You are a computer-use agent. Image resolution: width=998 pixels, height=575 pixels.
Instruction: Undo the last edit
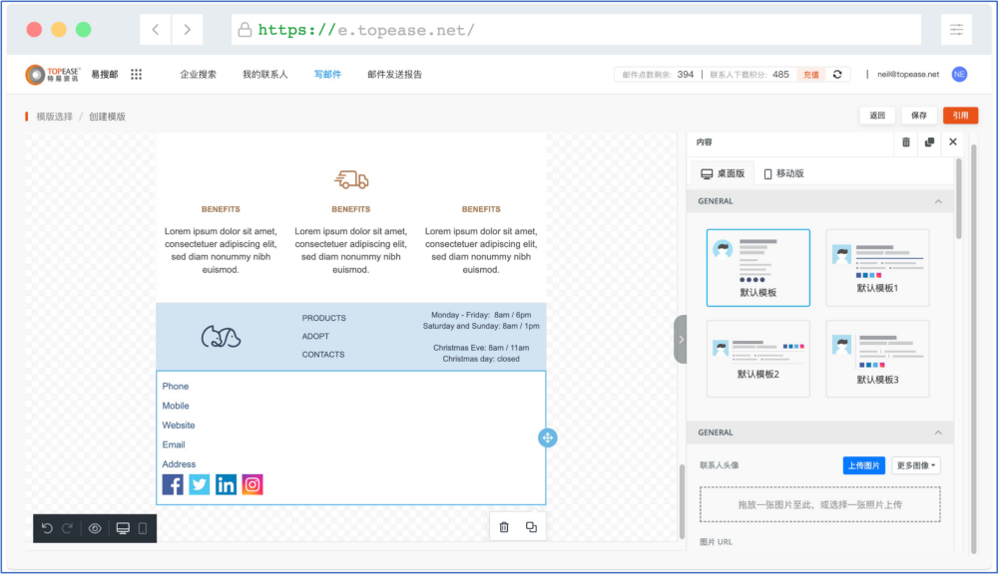[x=47, y=528]
